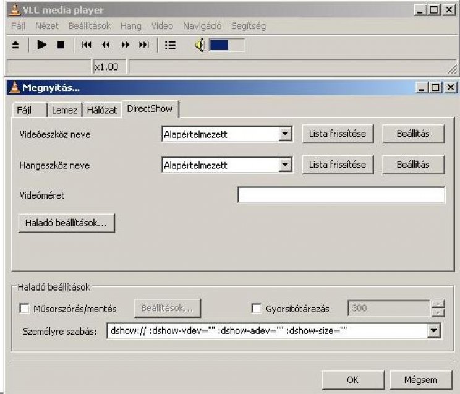Focus the Videóméret input field
The height and width of the screenshot is (394, 460).
[341, 195]
